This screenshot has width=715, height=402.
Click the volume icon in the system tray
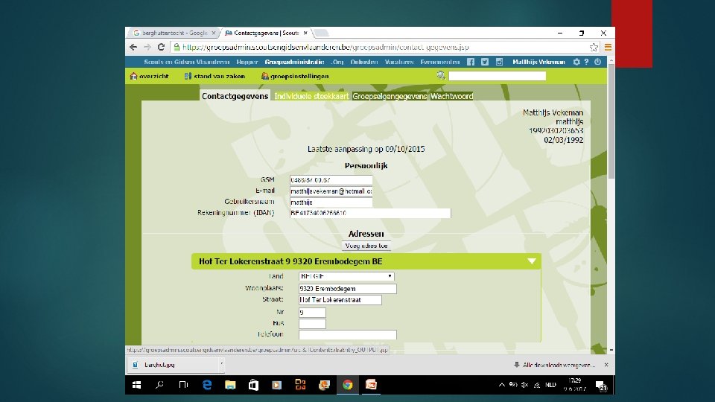click(x=525, y=385)
